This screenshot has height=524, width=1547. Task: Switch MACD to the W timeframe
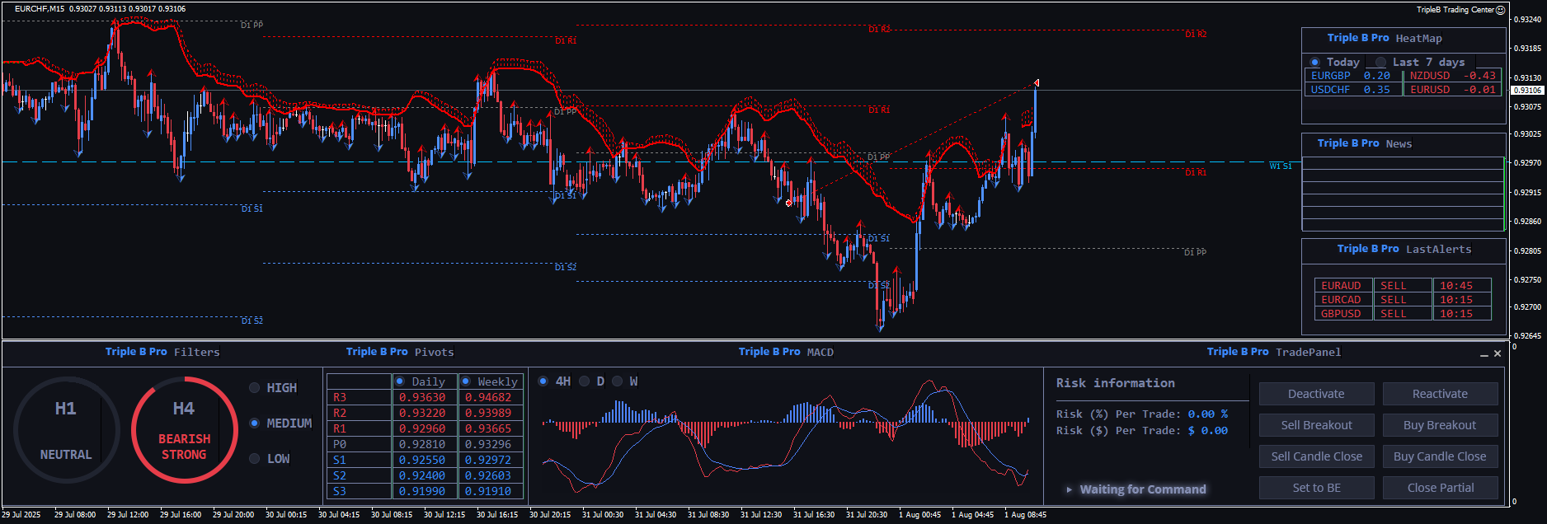click(x=617, y=381)
